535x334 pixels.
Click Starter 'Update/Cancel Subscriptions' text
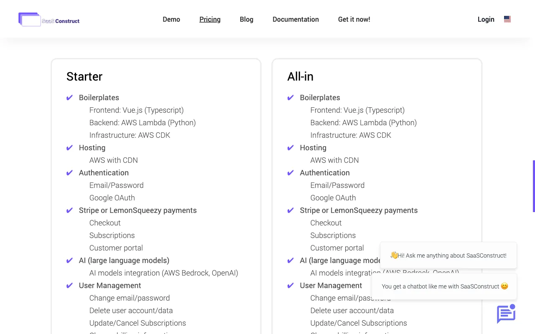[x=138, y=323]
